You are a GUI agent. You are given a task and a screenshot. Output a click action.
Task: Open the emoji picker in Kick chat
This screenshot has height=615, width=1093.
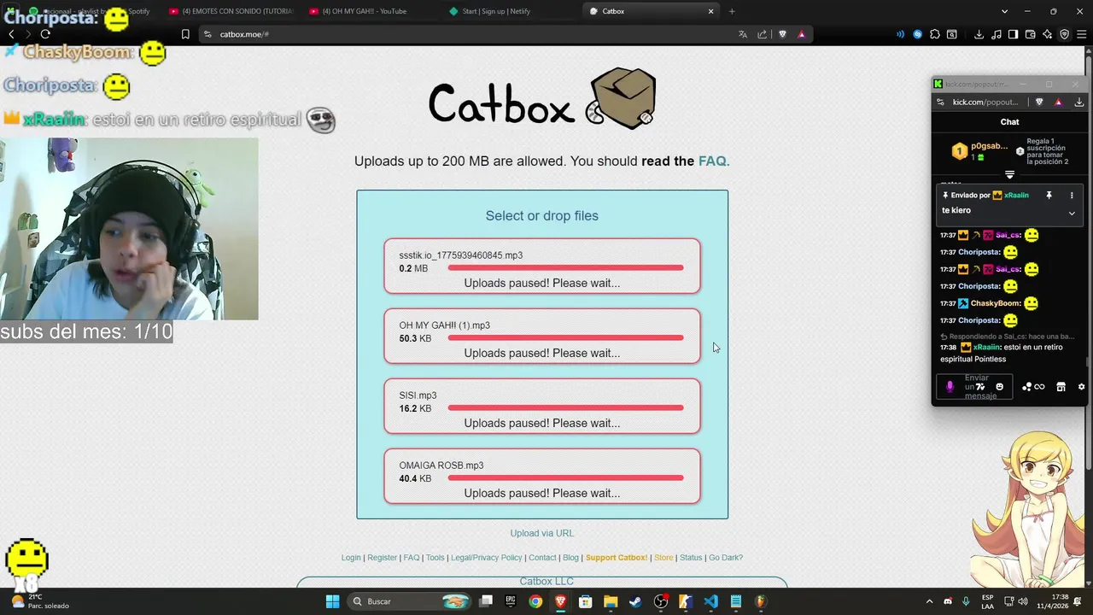coord(1000,387)
